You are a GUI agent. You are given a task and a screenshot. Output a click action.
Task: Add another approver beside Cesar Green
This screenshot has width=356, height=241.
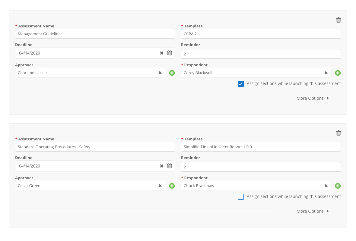pyautogui.click(x=172, y=186)
